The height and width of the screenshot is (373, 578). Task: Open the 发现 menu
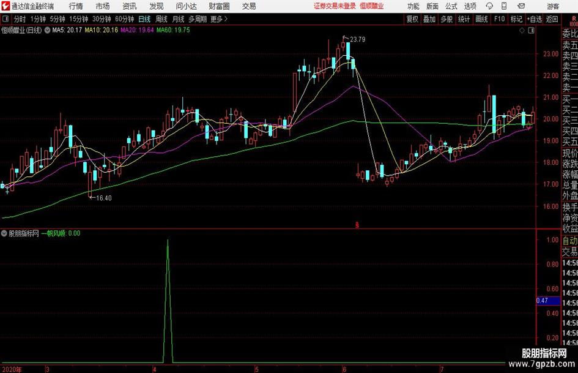[x=157, y=6]
